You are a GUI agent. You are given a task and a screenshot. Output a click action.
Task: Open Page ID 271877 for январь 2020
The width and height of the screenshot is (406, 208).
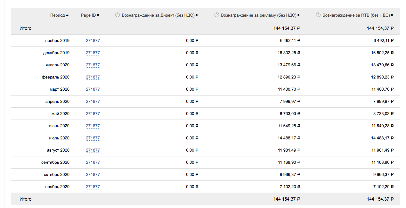93,65
